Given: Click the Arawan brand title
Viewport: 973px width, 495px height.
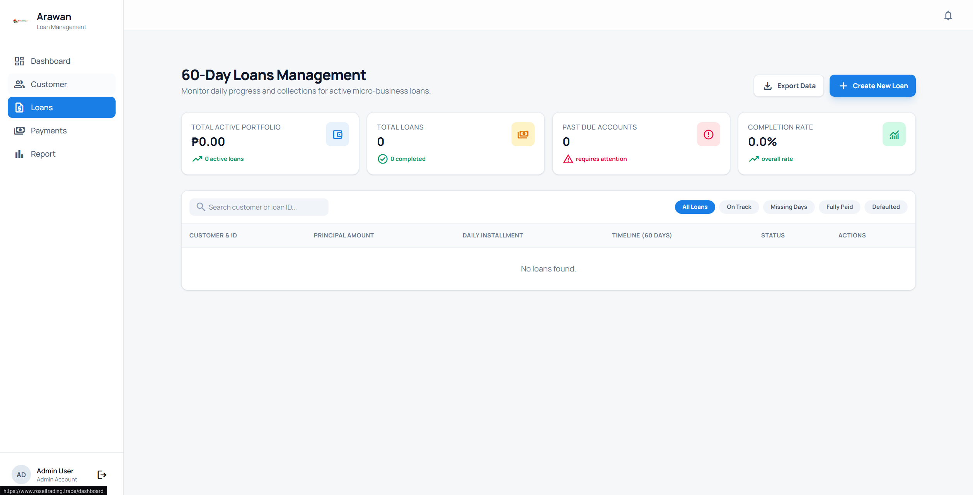Looking at the screenshot, I should [x=54, y=17].
